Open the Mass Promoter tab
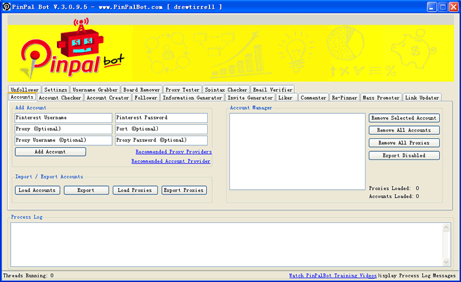The width and height of the screenshot is (461, 282). pyautogui.click(x=381, y=98)
